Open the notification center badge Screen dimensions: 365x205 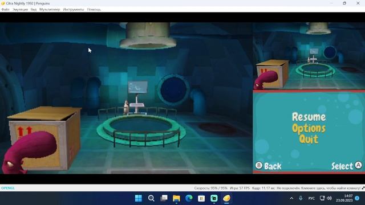point(358,198)
